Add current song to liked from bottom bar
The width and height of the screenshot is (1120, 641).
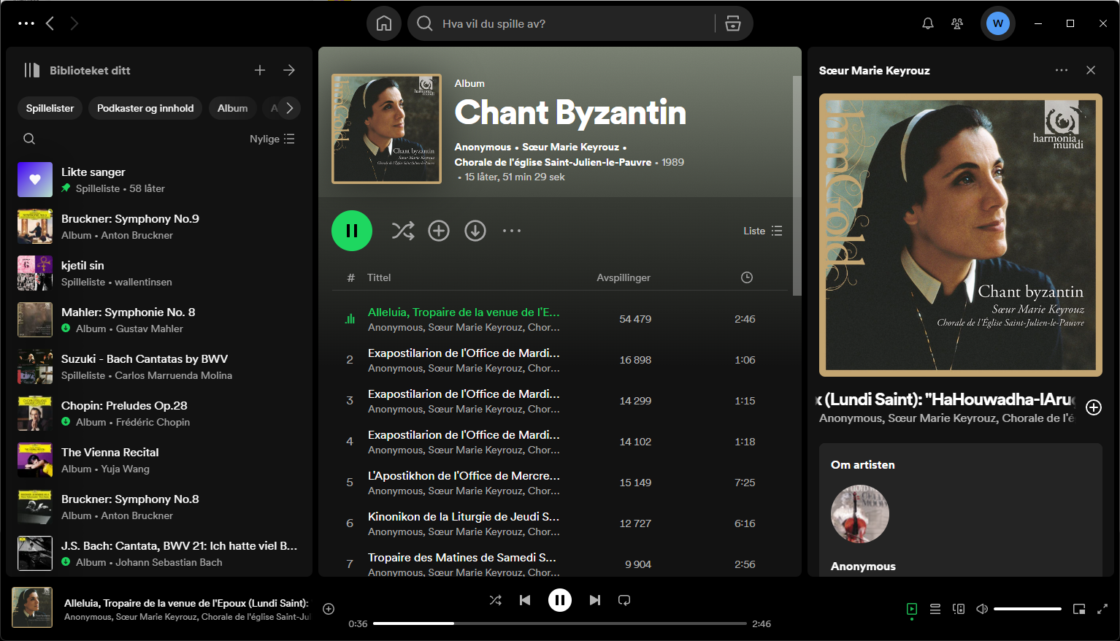point(329,609)
